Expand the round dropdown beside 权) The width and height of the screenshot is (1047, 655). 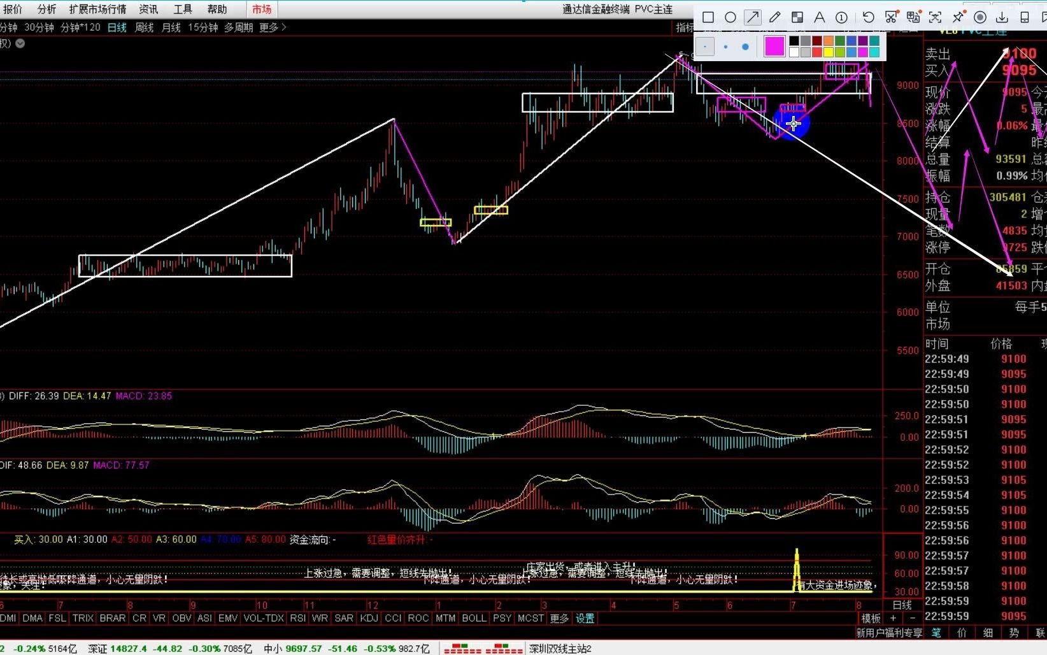(20, 43)
